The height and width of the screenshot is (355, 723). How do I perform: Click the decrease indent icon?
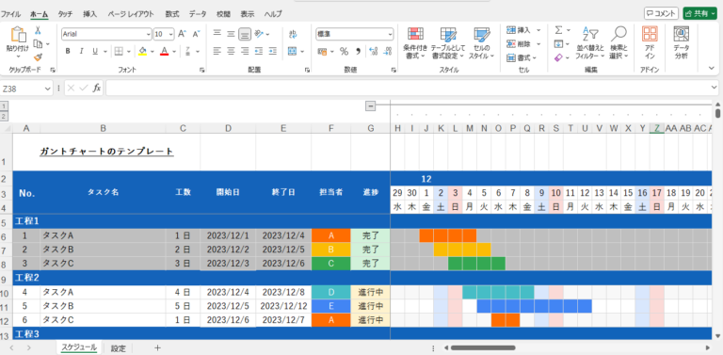(x=259, y=51)
